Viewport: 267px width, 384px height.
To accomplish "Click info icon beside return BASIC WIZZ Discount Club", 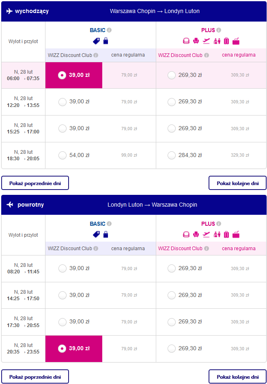I will pos(96,249).
